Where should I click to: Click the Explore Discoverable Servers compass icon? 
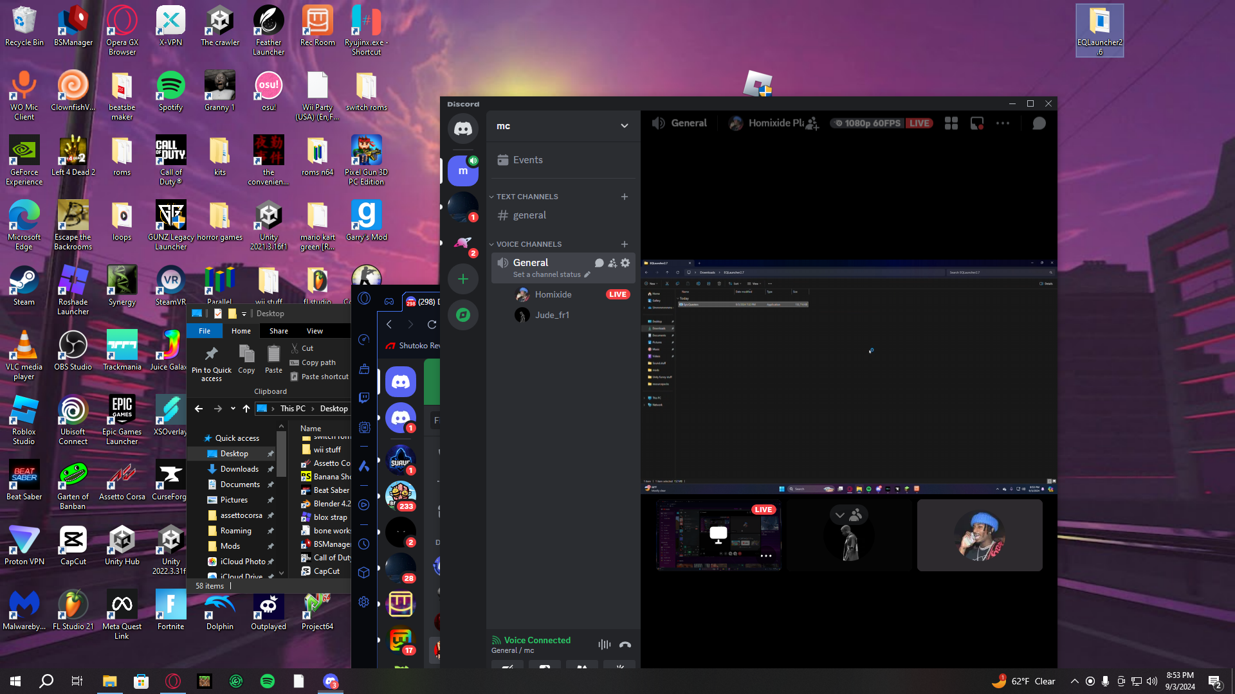coord(463,315)
